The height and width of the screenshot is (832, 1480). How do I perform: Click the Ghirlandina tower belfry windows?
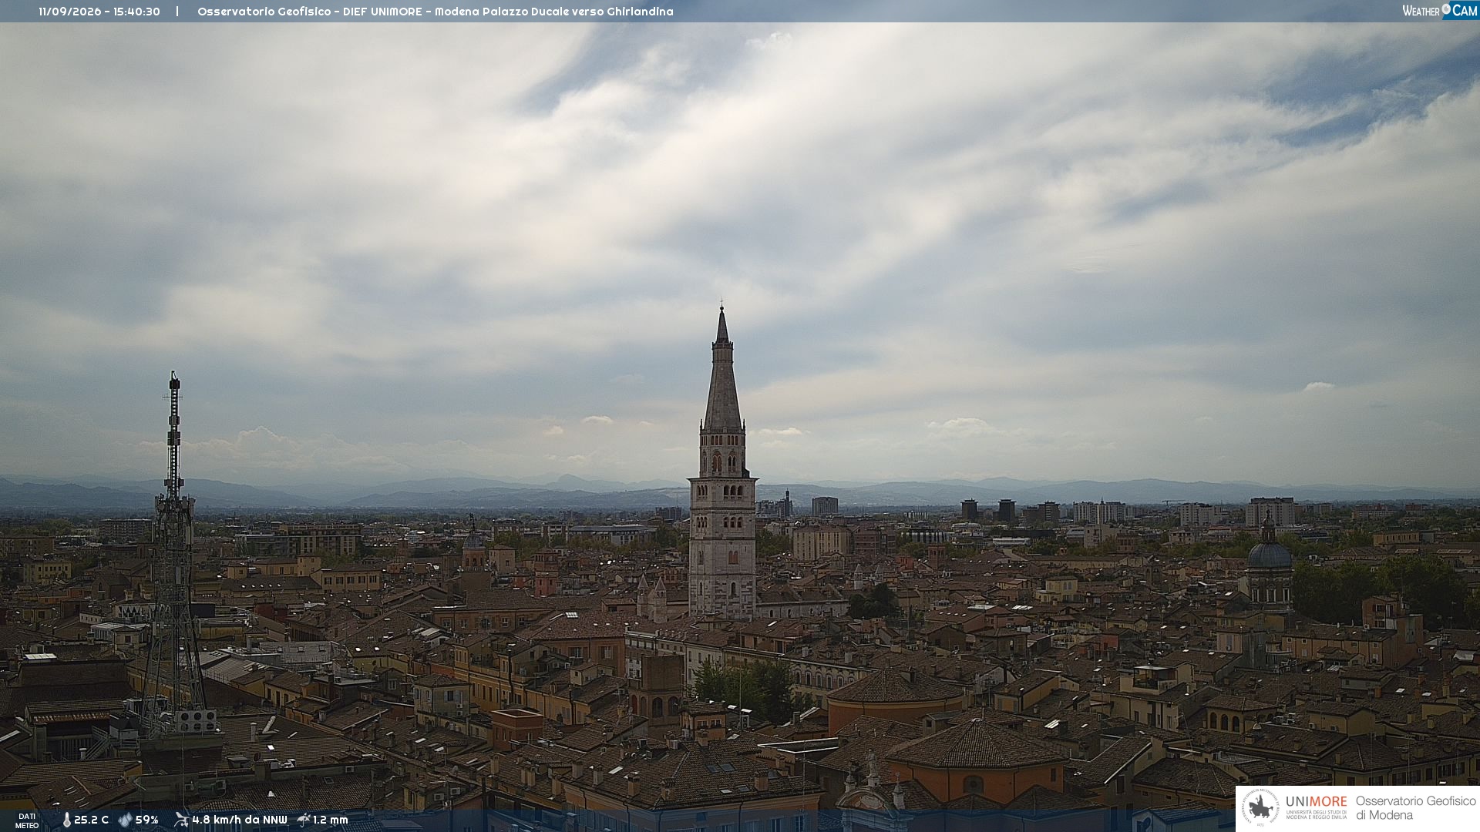pos(723,462)
